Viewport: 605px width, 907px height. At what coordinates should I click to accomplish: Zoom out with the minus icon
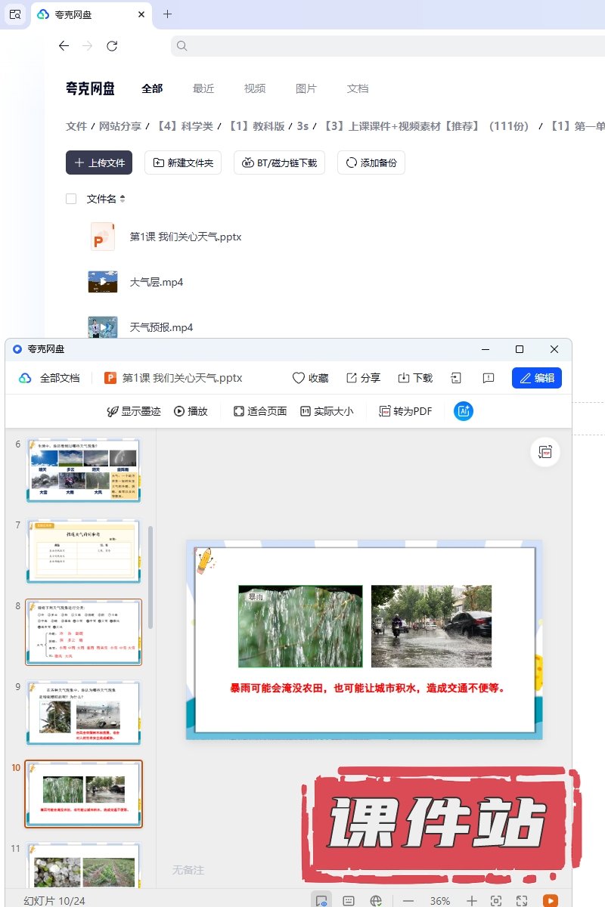point(408,900)
